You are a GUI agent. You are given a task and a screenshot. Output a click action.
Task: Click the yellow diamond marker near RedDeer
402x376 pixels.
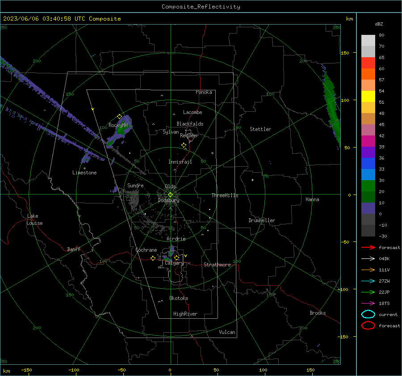(x=184, y=145)
